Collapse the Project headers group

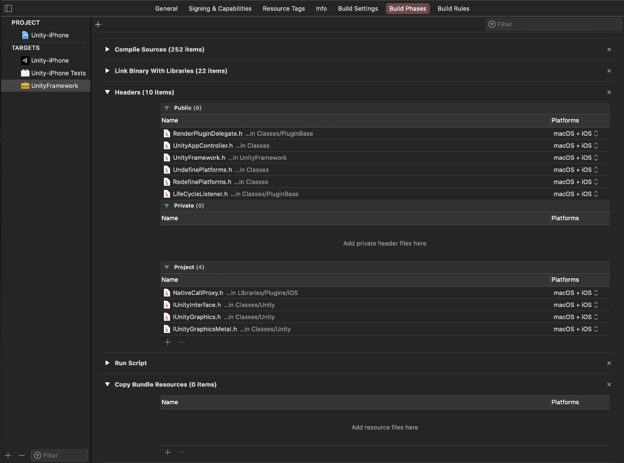(167, 267)
